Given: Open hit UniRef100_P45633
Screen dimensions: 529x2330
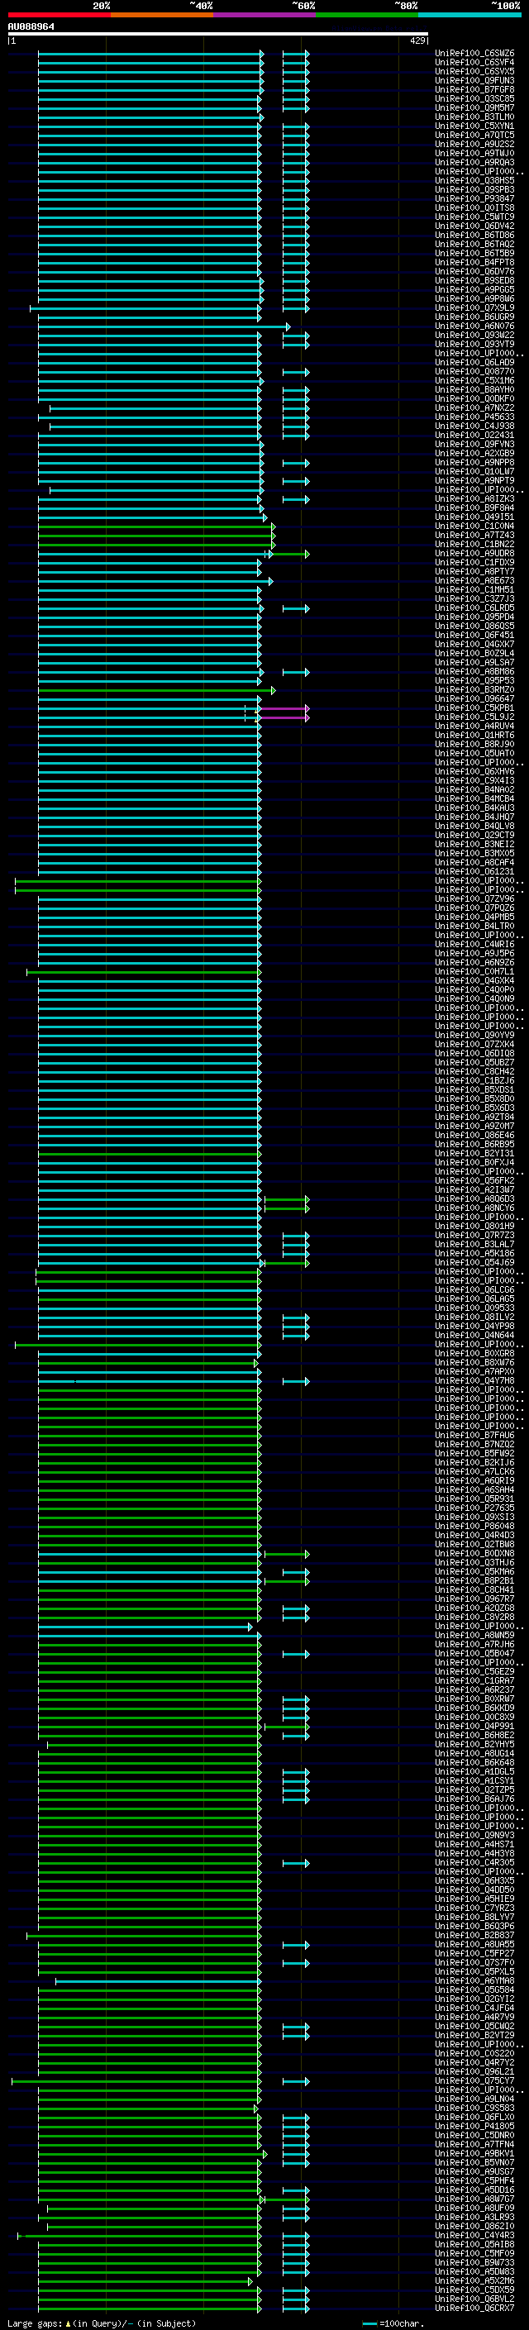Looking at the screenshot, I should pos(474,417).
